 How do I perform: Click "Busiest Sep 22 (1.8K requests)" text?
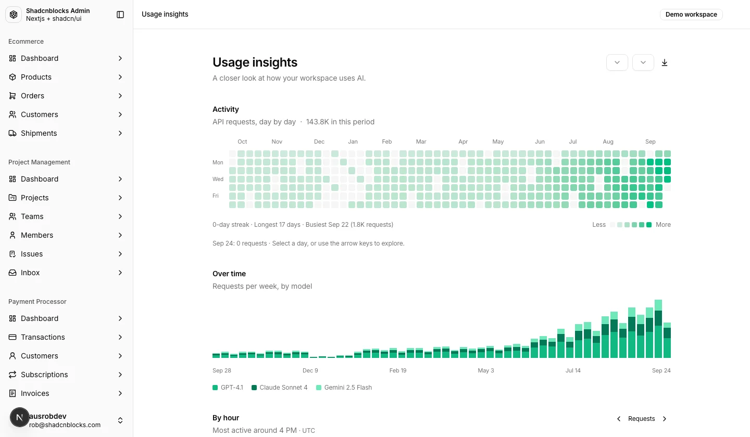[x=349, y=225]
